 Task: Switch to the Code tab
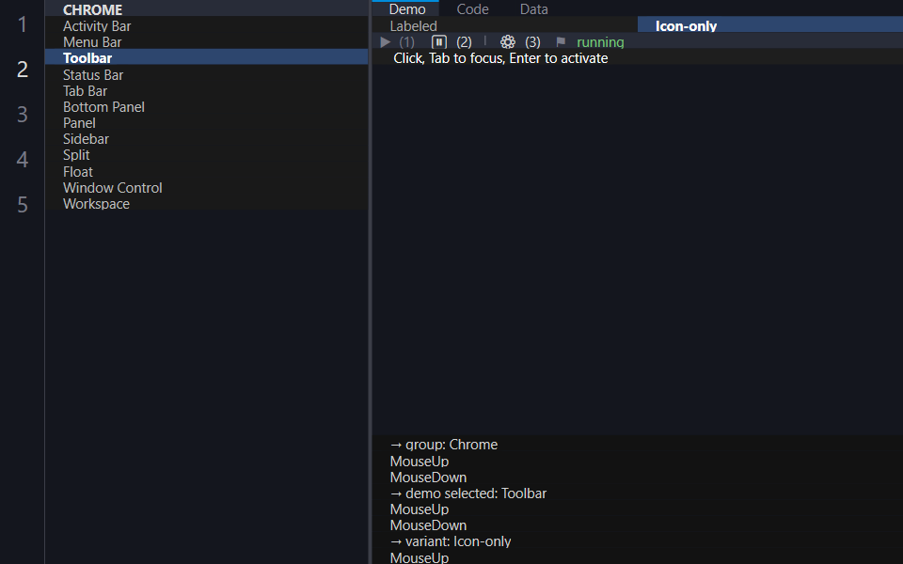[x=472, y=8]
